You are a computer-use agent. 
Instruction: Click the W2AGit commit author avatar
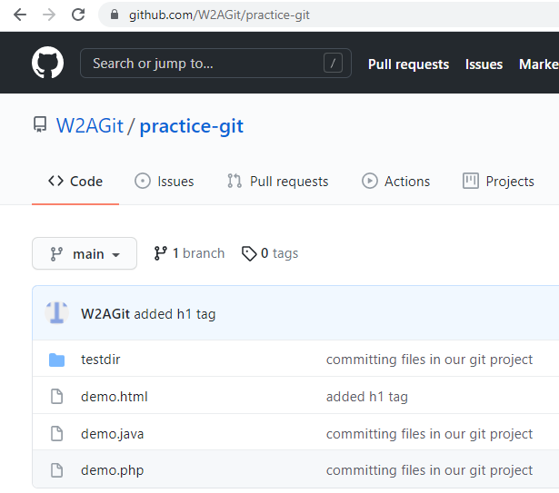56,312
